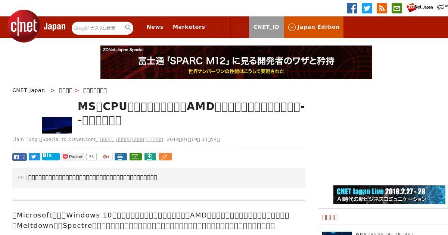Click the blue print icon
448x235 pixels.
[x=121, y=157]
